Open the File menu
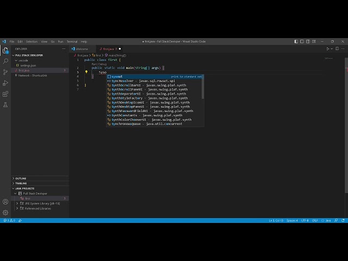348x261 pixels. tap(12, 41)
